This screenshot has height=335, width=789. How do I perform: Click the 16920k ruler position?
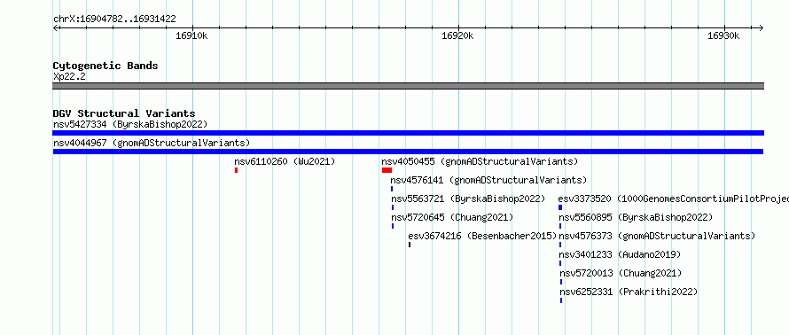tap(457, 35)
